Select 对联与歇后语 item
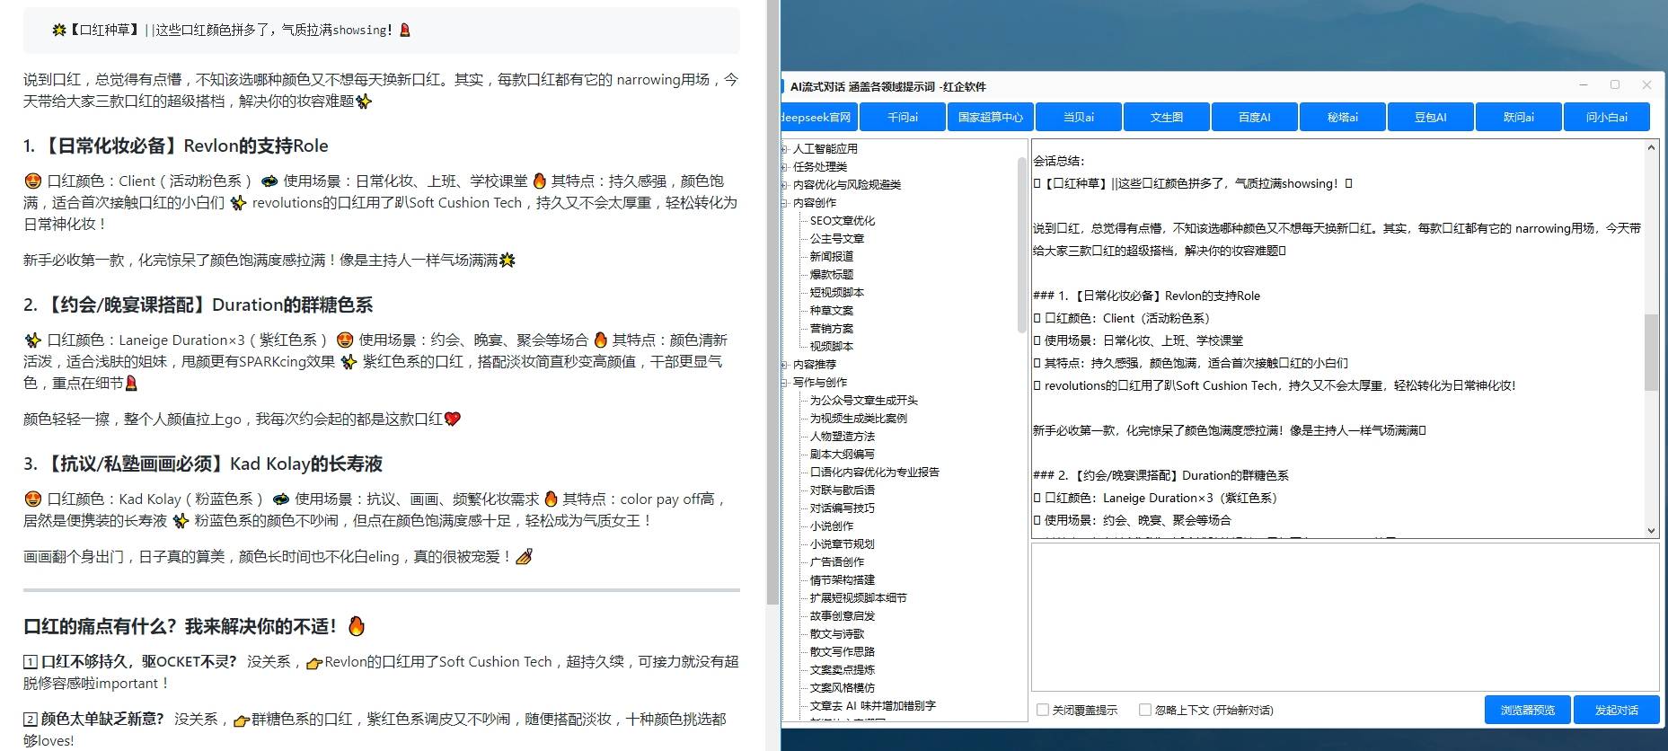This screenshot has height=751, width=1668. point(843,490)
